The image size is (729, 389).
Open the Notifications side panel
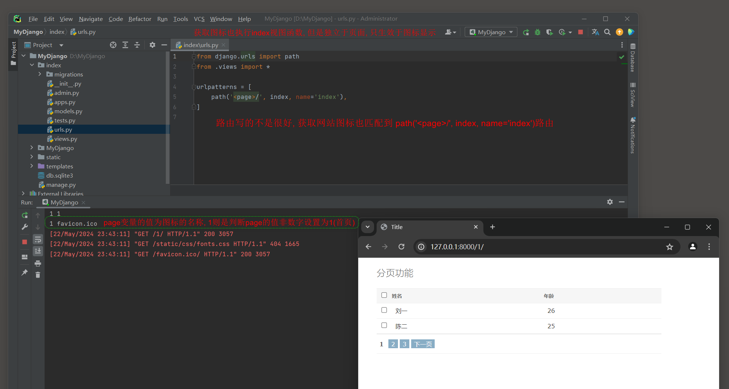click(x=633, y=135)
